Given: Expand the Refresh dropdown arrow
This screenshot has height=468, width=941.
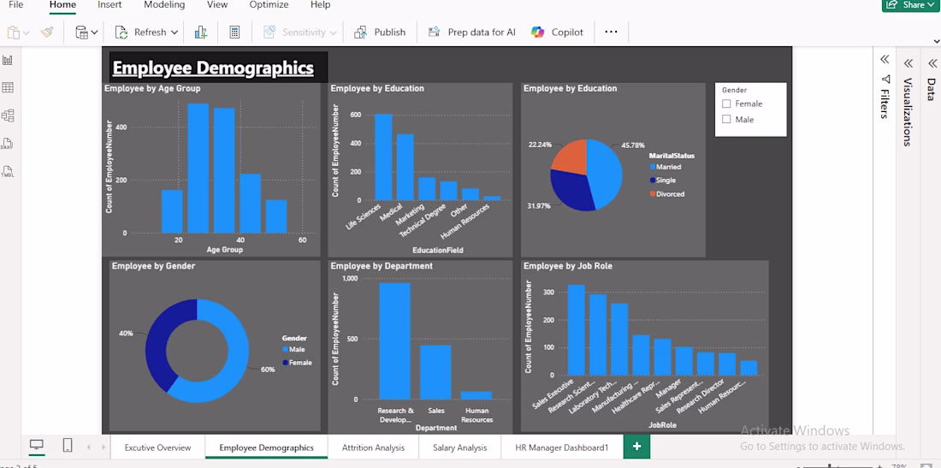Looking at the screenshot, I should coord(174,33).
